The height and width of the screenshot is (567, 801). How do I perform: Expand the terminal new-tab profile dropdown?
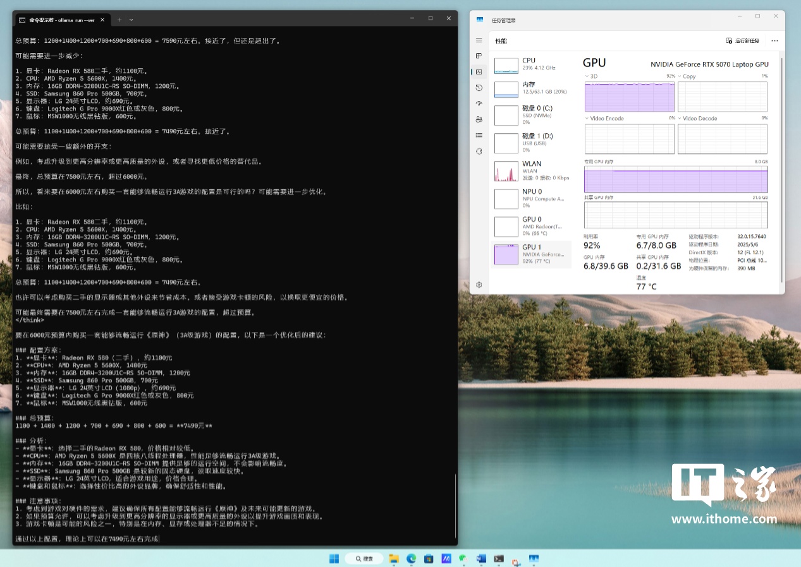(131, 20)
